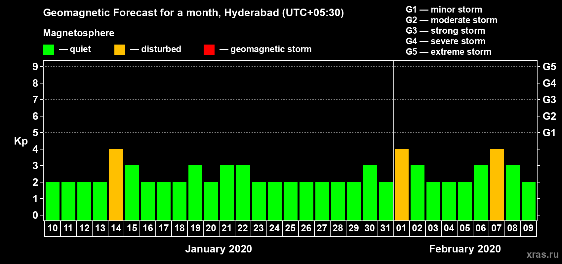Viewport: 562px width, 264px height.
Task: Select the orange bar for February 01
Action: click(x=402, y=184)
